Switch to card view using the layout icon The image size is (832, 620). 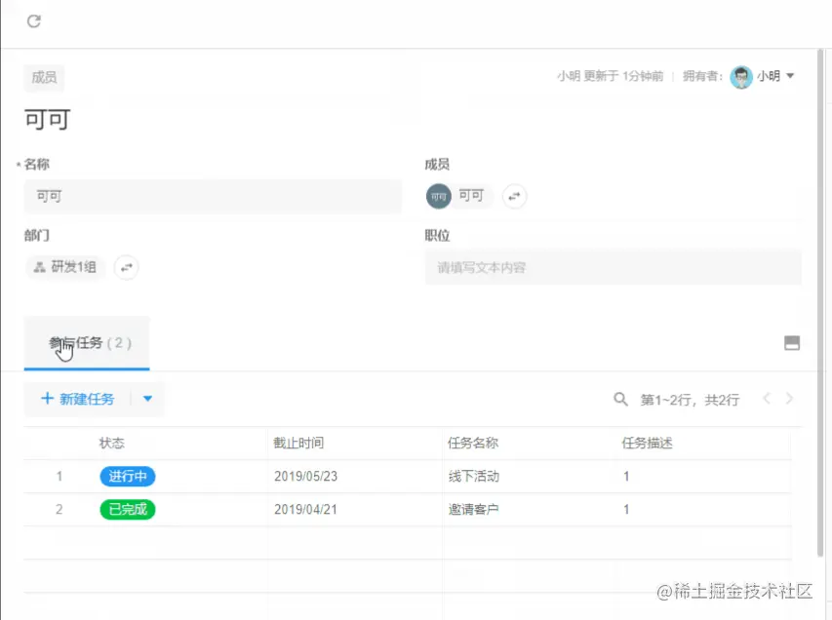coord(793,343)
